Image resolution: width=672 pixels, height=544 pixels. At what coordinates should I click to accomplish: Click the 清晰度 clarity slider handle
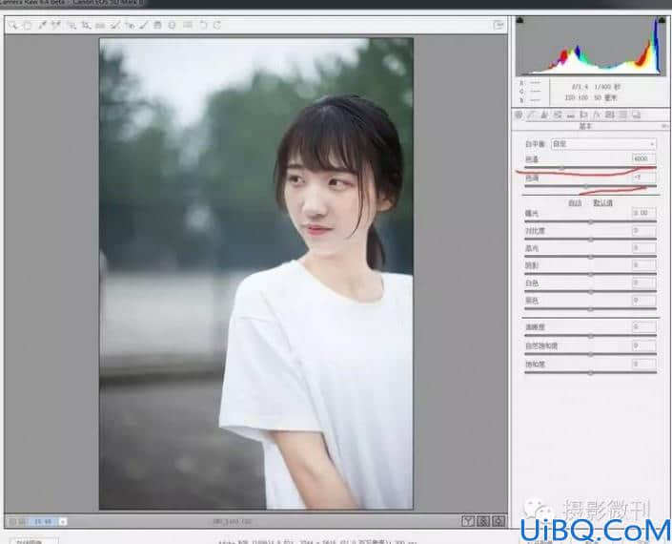coord(591,336)
